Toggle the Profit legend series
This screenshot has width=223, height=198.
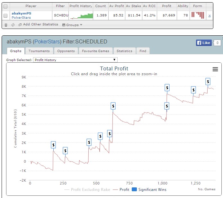121,190
